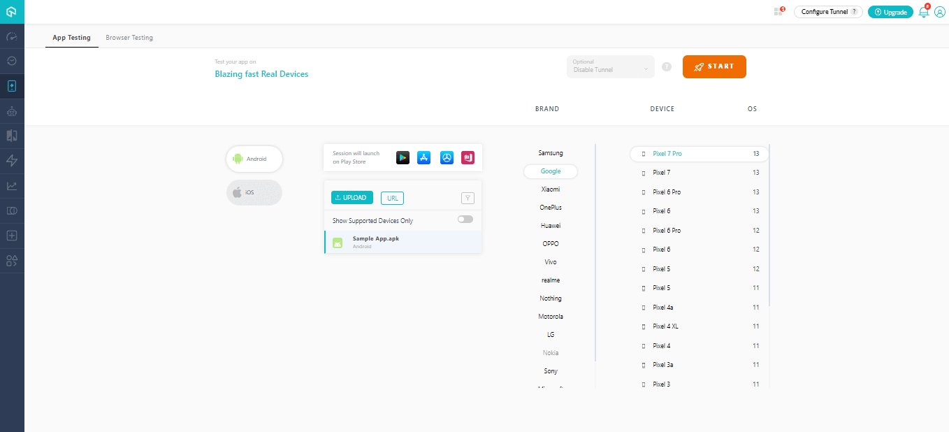Click the UPLOAD button
Screen dimensions: 949x432
pyautogui.click(x=352, y=198)
